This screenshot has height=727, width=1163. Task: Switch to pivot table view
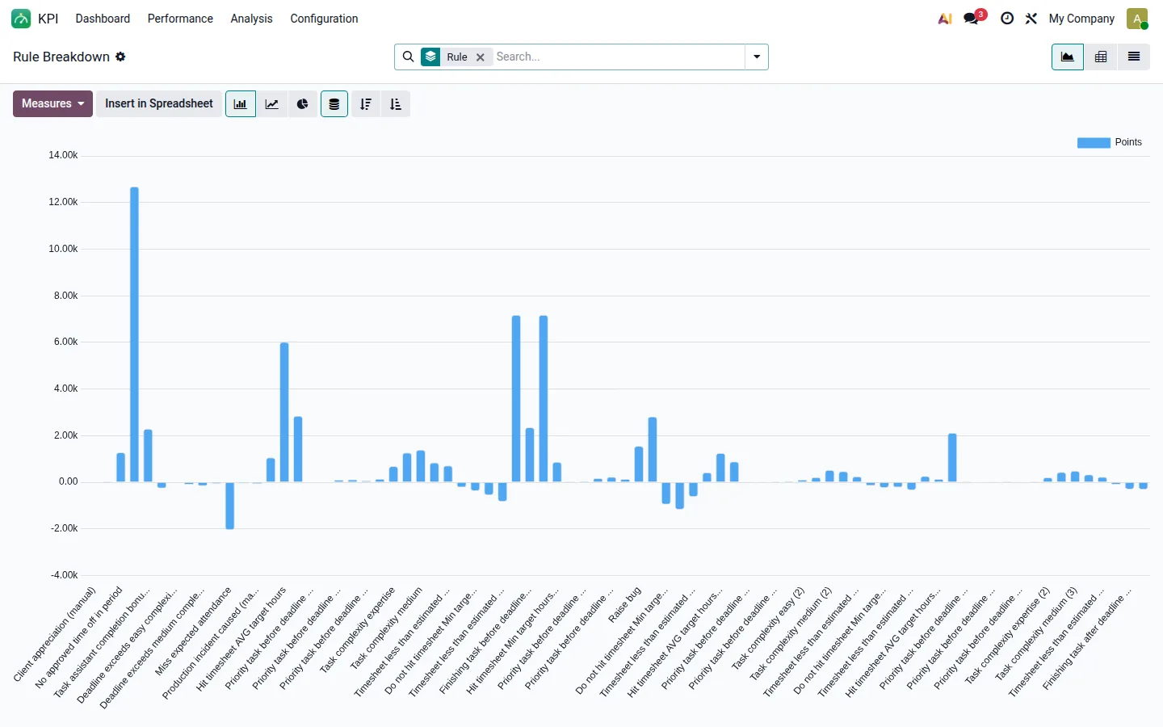pyautogui.click(x=1101, y=57)
